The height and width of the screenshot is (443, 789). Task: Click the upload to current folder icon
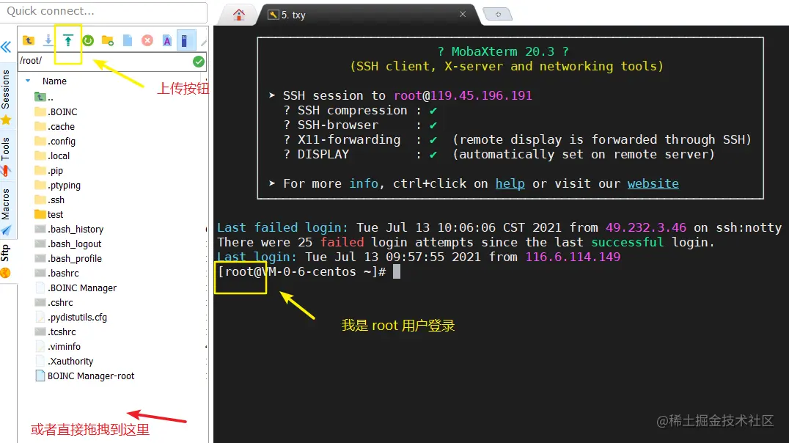pos(68,40)
